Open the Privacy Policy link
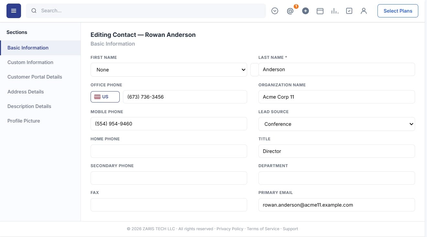The image size is (427, 237). pos(230,229)
